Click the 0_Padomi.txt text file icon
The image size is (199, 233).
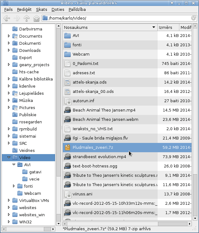(67, 64)
